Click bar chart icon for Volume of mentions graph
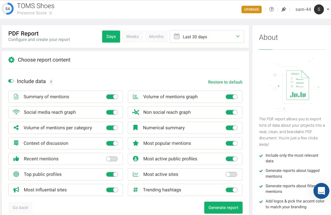331x215 pixels. pyautogui.click(x=135, y=97)
